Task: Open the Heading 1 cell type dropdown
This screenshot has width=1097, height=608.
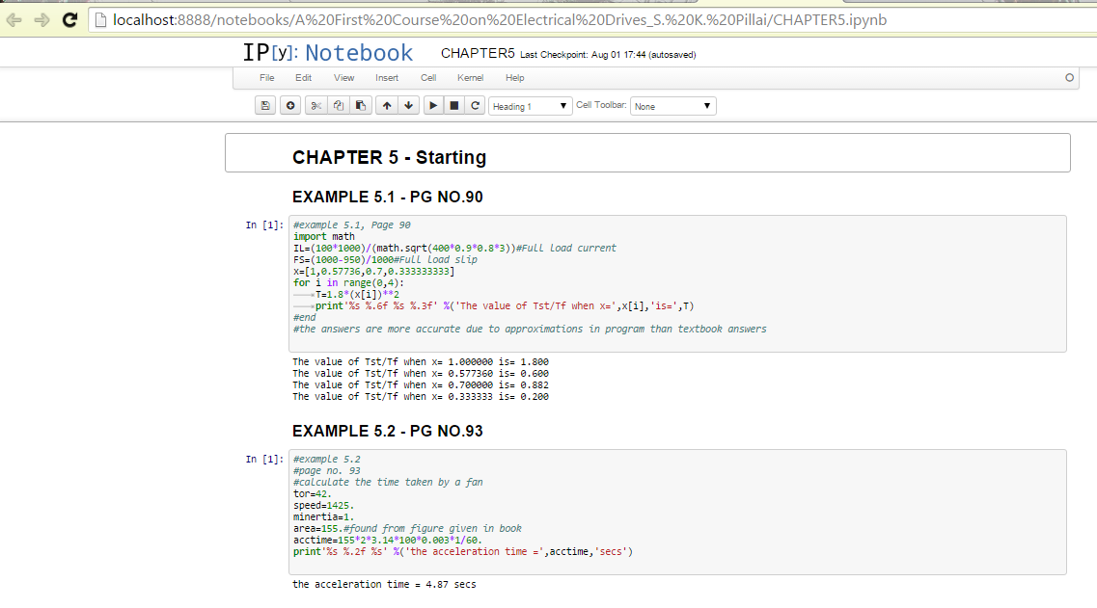Action: pyautogui.click(x=531, y=106)
